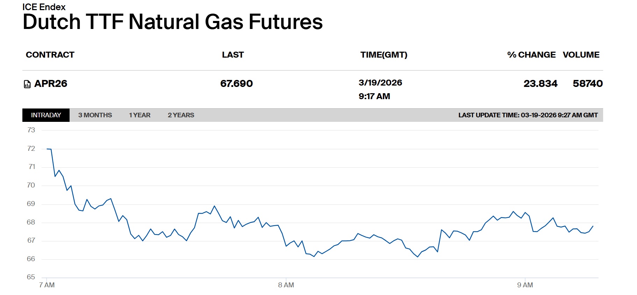Click the VOLUME column header
Viewport: 637px width, 295px height.
pyautogui.click(x=581, y=55)
